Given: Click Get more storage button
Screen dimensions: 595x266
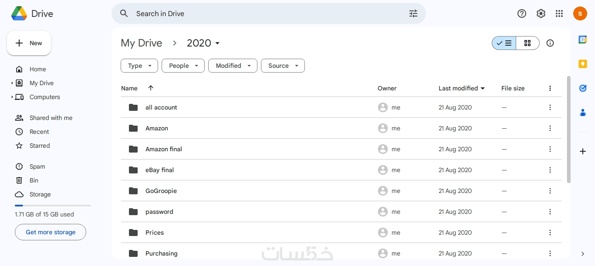Looking at the screenshot, I should tap(51, 232).
